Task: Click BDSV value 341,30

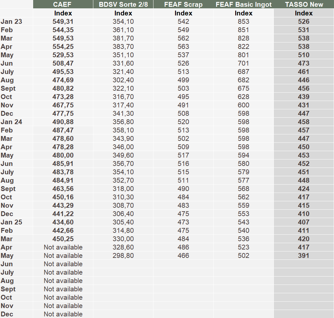Action: (x=123, y=114)
